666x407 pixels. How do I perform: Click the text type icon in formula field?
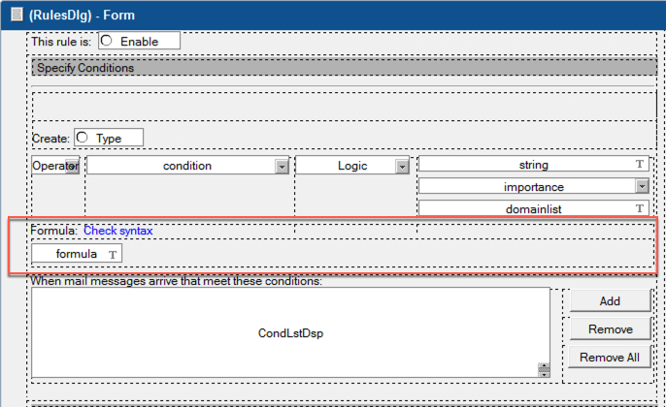tap(113, 254)
